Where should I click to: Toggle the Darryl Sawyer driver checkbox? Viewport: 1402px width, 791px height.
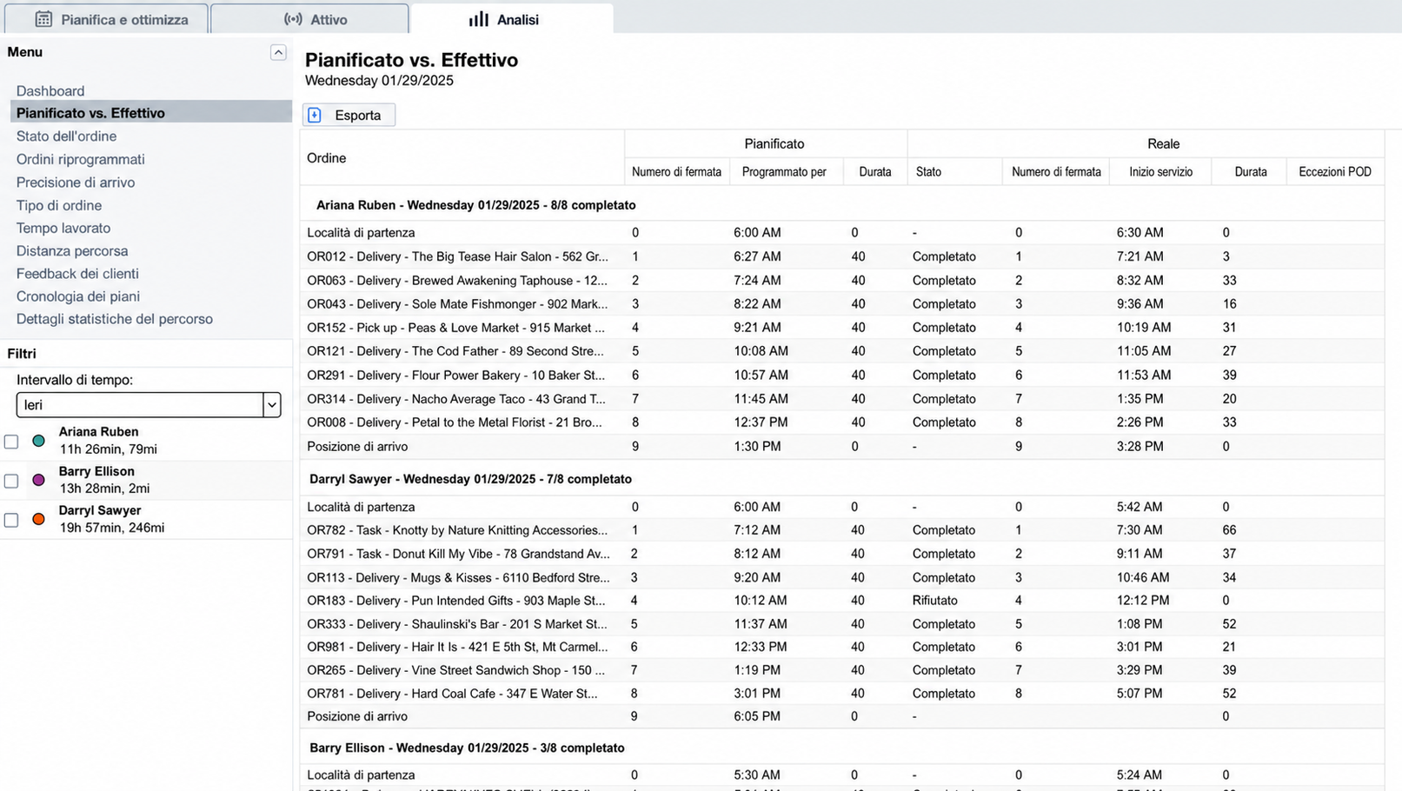click(11, 520)
